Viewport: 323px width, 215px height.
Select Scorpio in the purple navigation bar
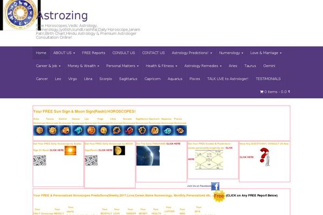click(x=106, y=79)
